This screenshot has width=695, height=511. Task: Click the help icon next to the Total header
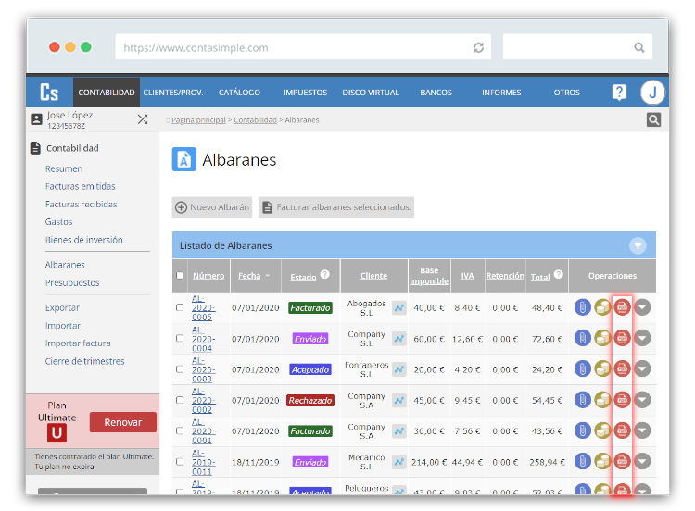(559, 274)
